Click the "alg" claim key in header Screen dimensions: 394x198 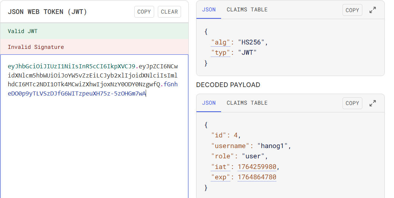(x=221, y=42)
